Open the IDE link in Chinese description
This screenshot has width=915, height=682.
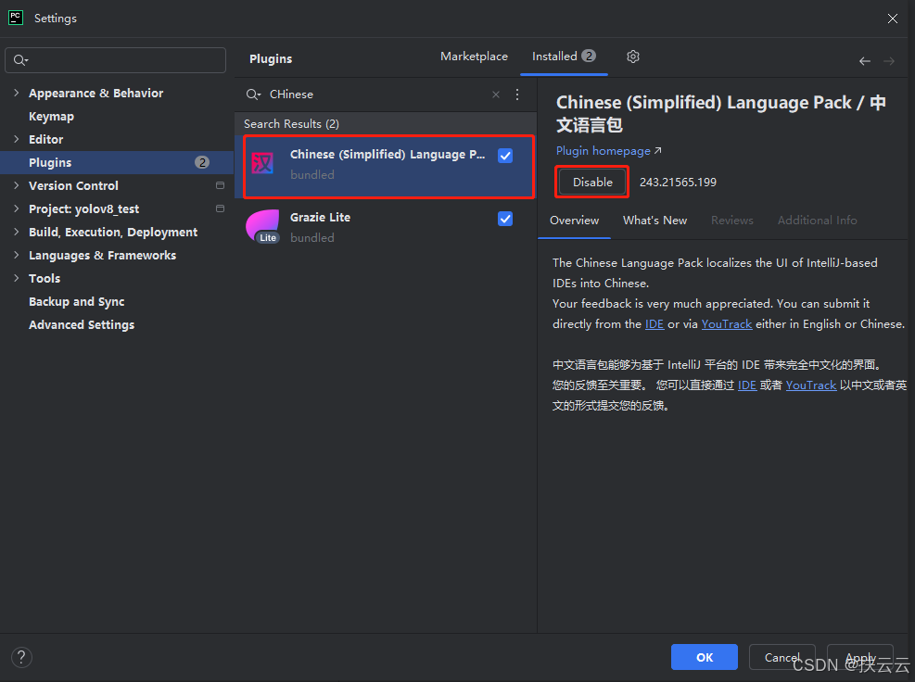click(x=747, y=385)
